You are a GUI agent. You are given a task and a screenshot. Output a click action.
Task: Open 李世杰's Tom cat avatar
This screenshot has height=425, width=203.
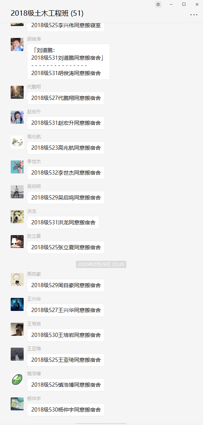(x=17, y=167)
